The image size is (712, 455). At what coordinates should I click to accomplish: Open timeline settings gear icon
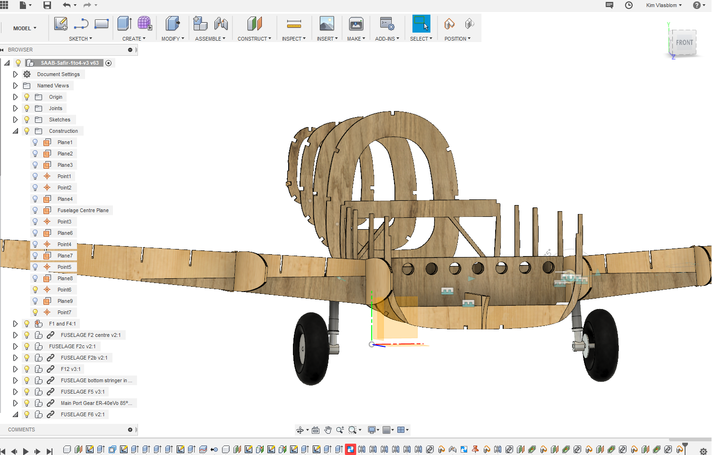click(703, 451)
